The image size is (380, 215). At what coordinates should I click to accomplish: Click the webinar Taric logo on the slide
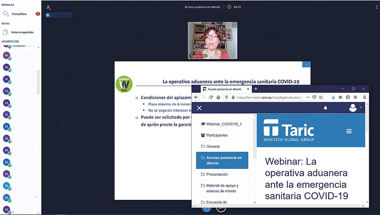(124, 84)
